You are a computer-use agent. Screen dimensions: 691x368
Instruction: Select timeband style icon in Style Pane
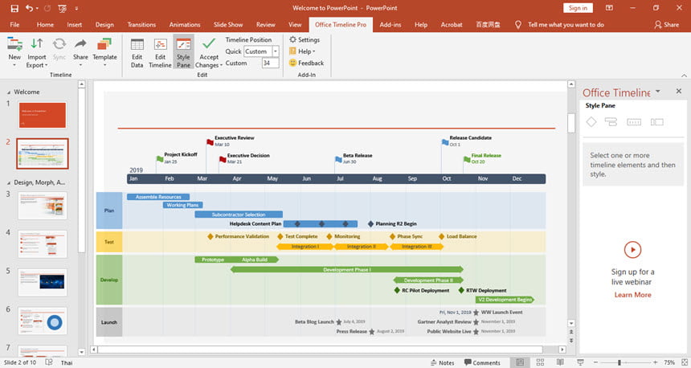coord(634,122)
